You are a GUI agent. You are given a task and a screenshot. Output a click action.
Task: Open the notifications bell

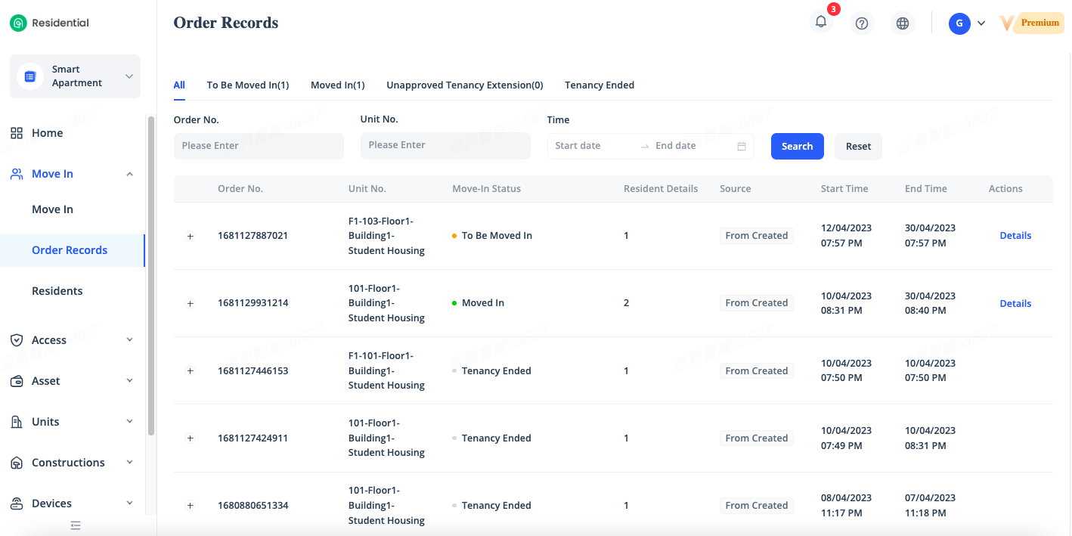tap(821, 23)
